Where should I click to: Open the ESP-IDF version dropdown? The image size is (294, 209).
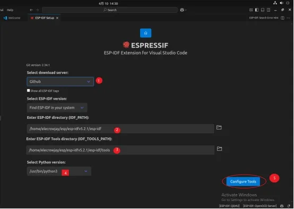[x=57, y=108]
